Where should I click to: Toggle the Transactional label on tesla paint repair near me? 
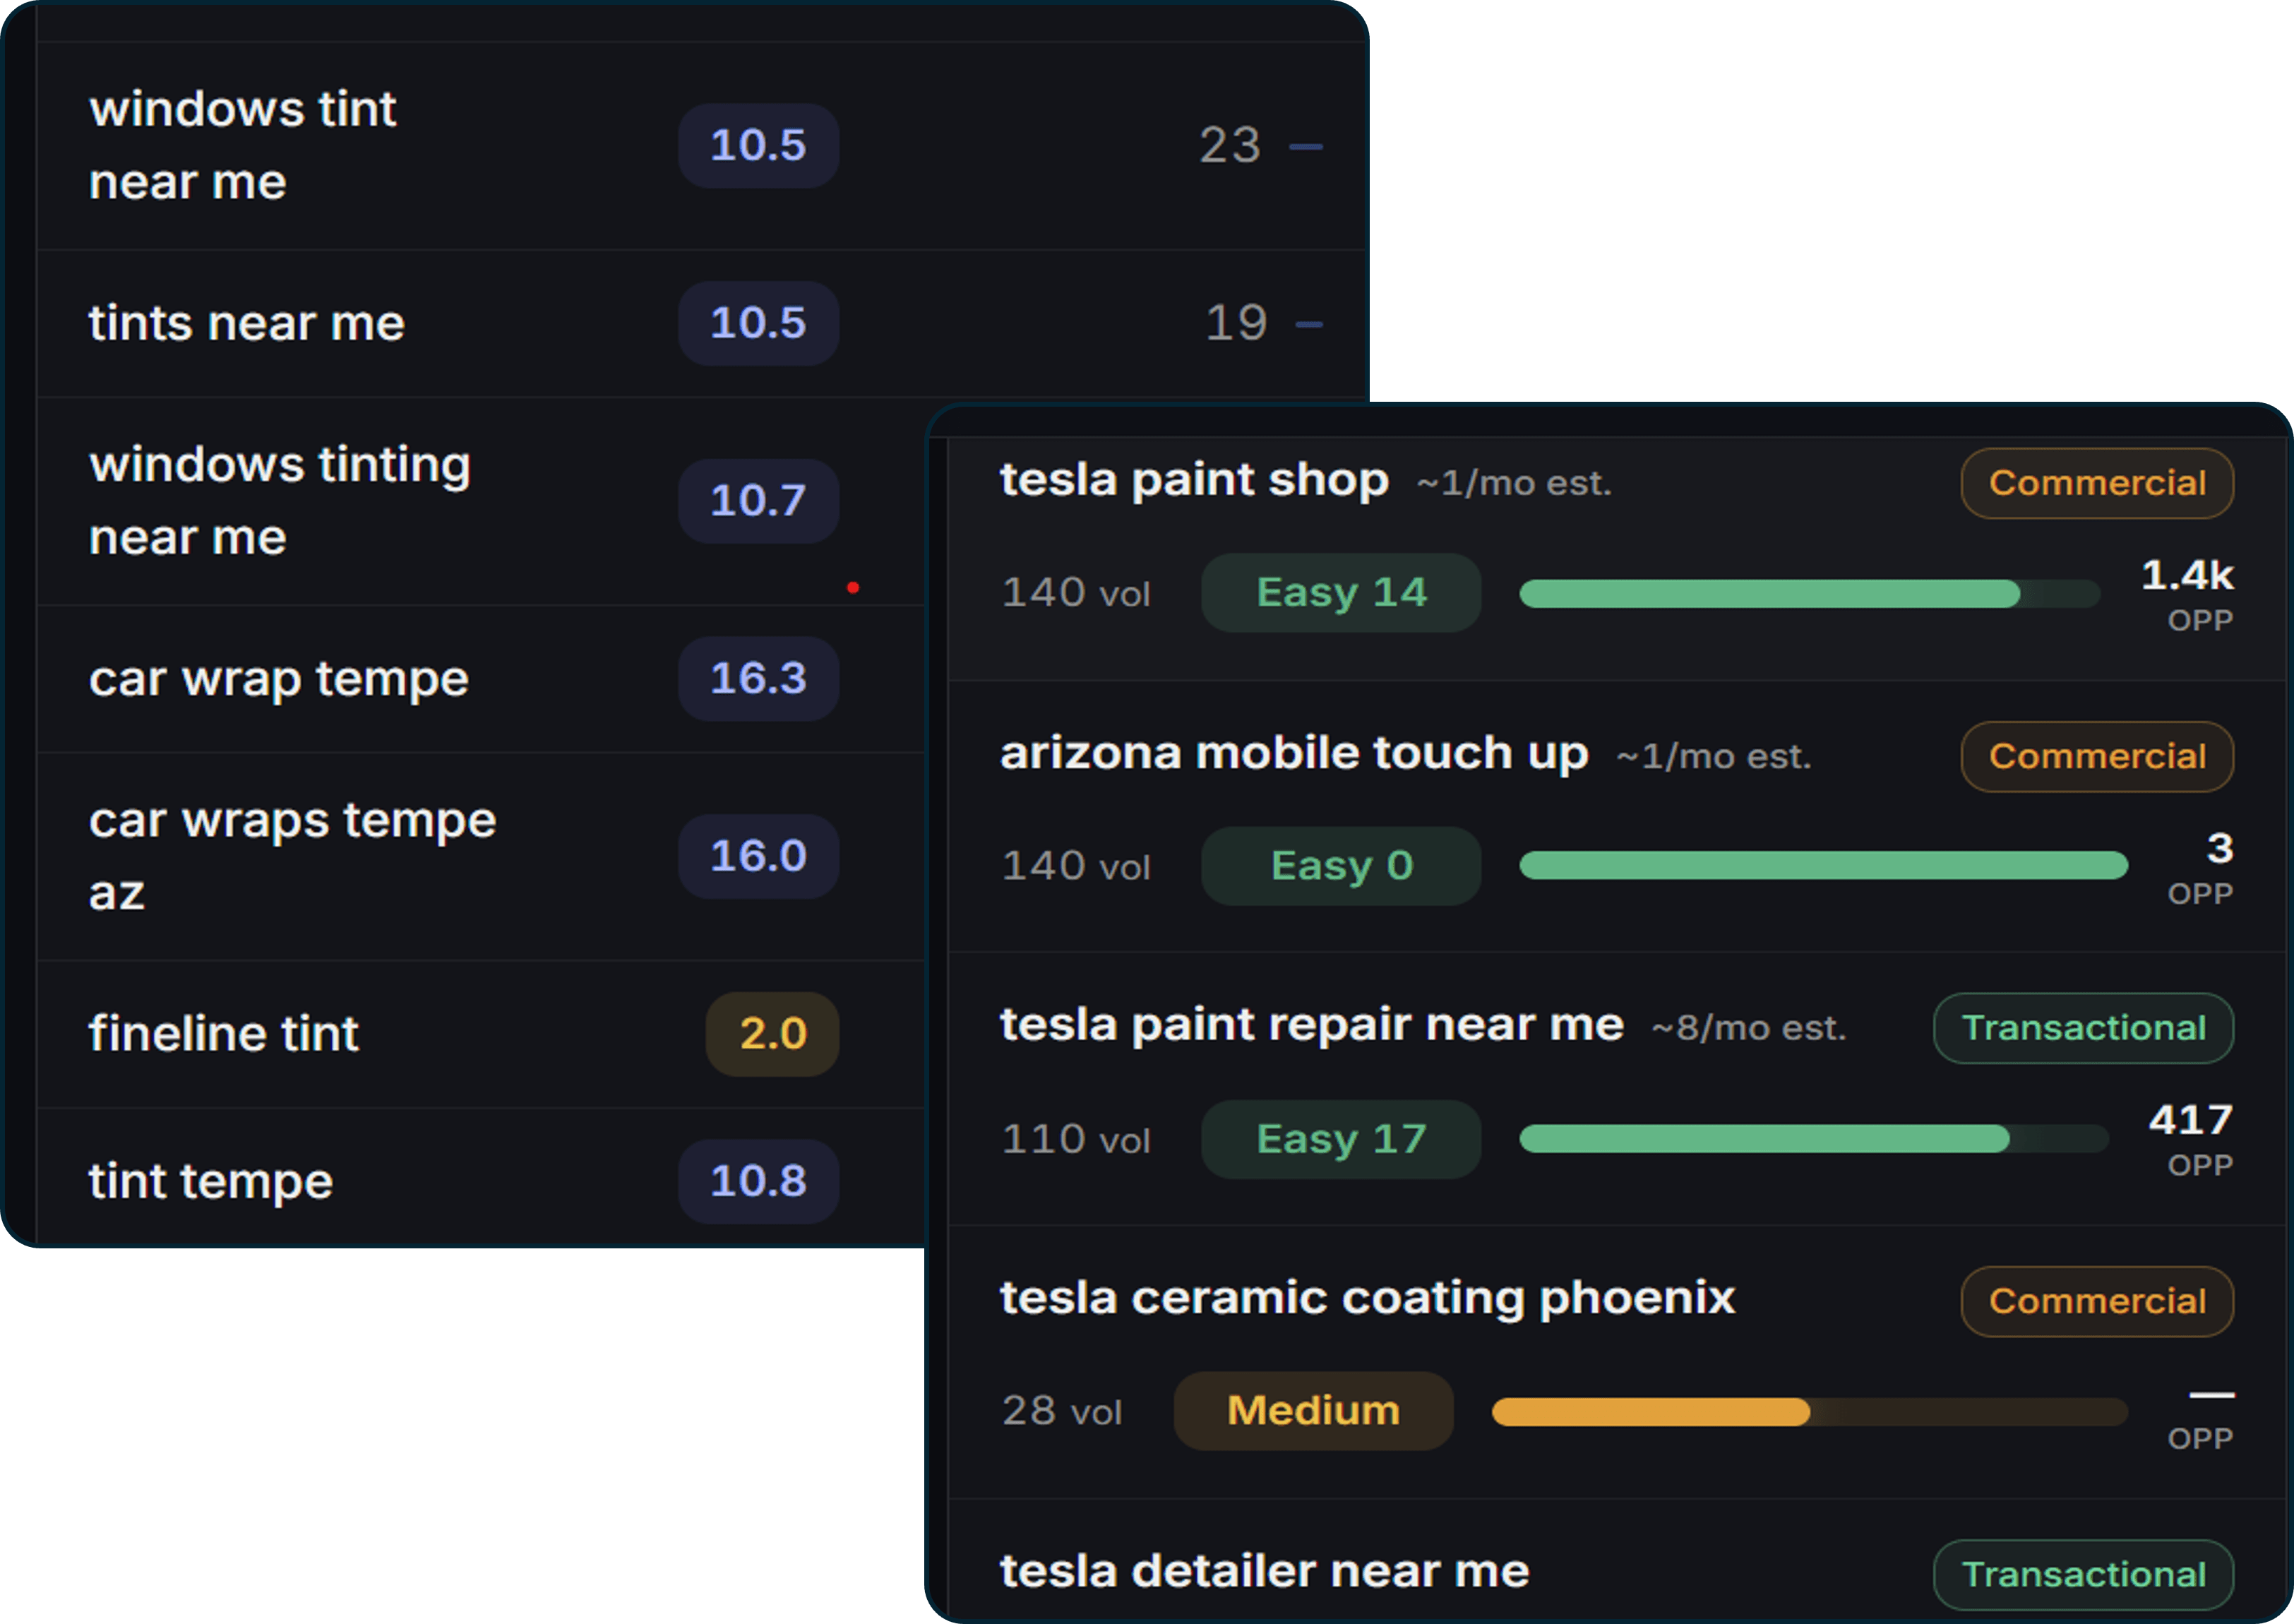[2083, 1027]
